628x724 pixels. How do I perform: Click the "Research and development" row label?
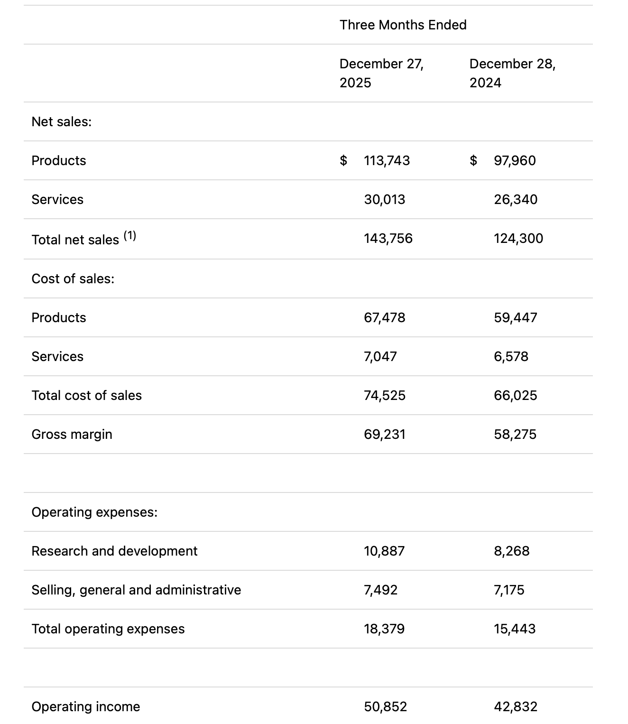coord(114,551)
